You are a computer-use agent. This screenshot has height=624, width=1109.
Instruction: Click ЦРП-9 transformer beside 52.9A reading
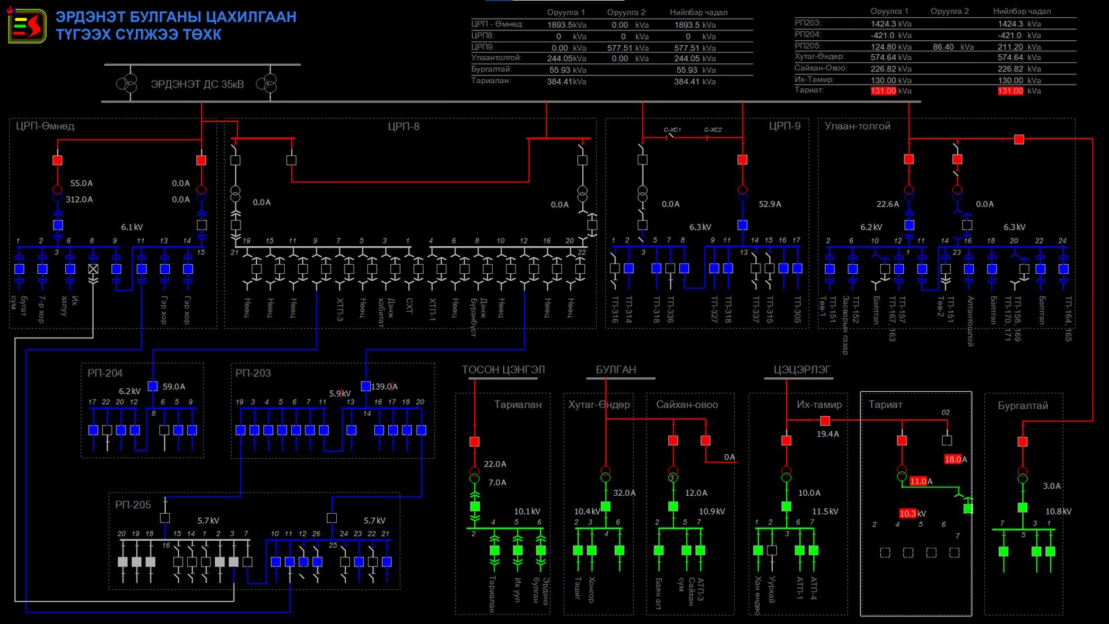pyautogui.click(x=742, y=193)
